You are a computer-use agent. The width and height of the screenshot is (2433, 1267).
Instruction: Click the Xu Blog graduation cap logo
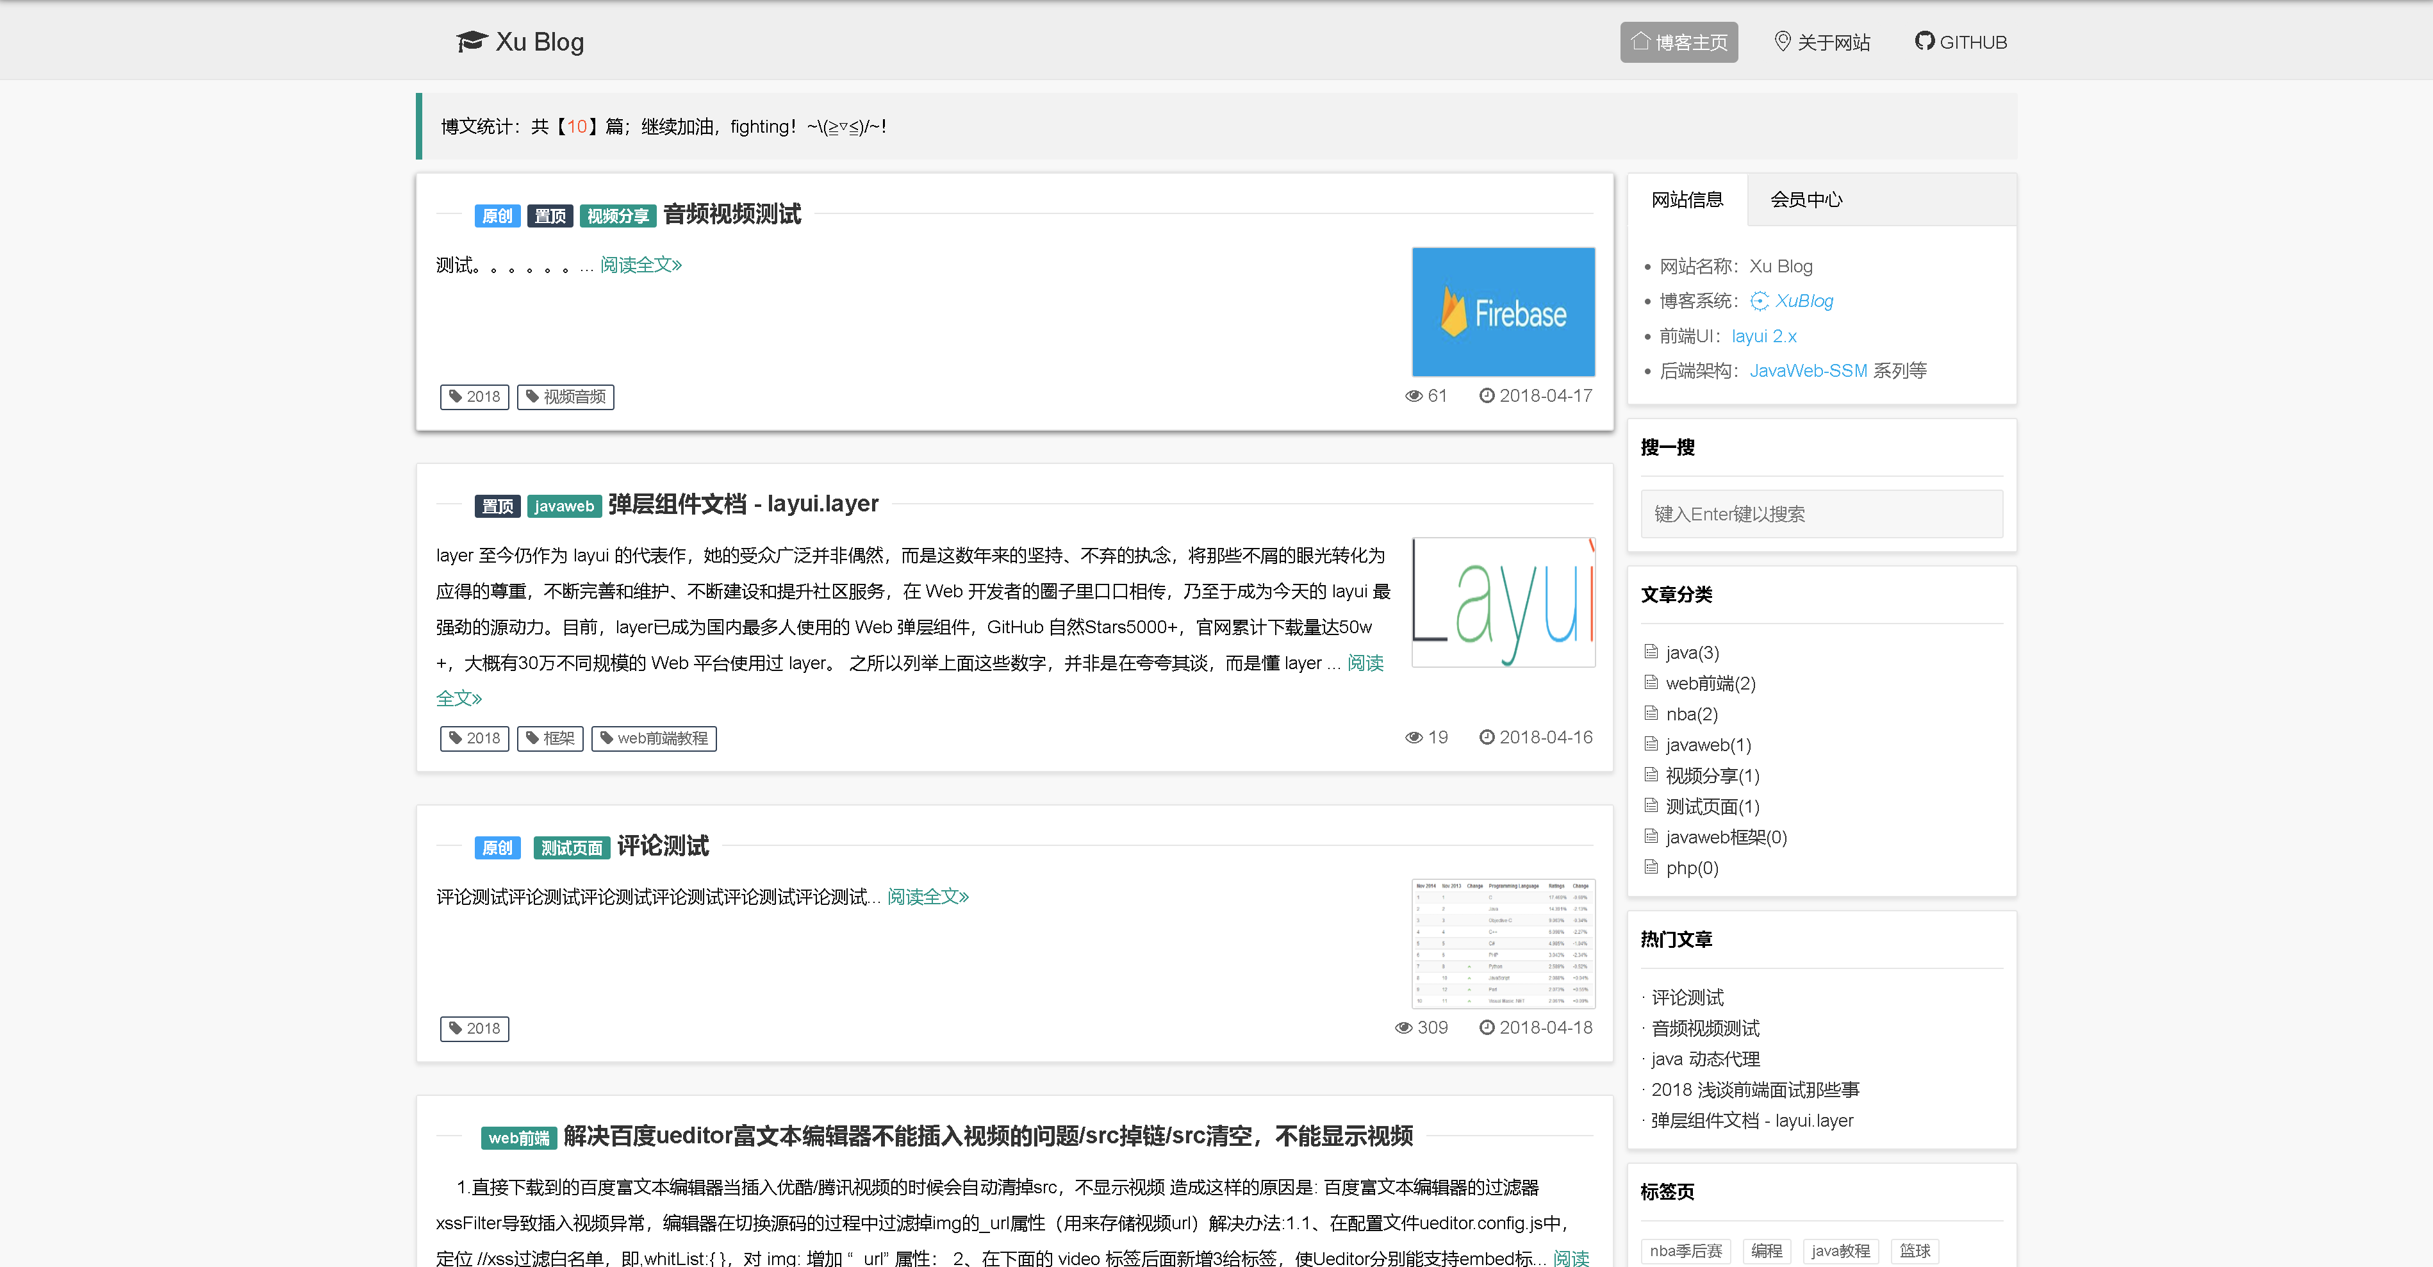coord(472,42)
